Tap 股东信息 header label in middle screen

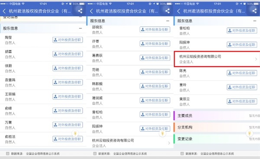pyautogui.click(x=97, y=21)
